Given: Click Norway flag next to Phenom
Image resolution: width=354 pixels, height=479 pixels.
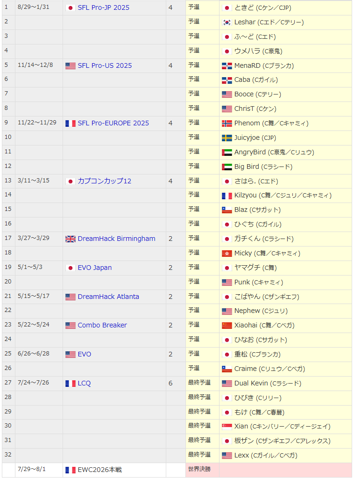Looking at the screenshot, I should point(227,123).
